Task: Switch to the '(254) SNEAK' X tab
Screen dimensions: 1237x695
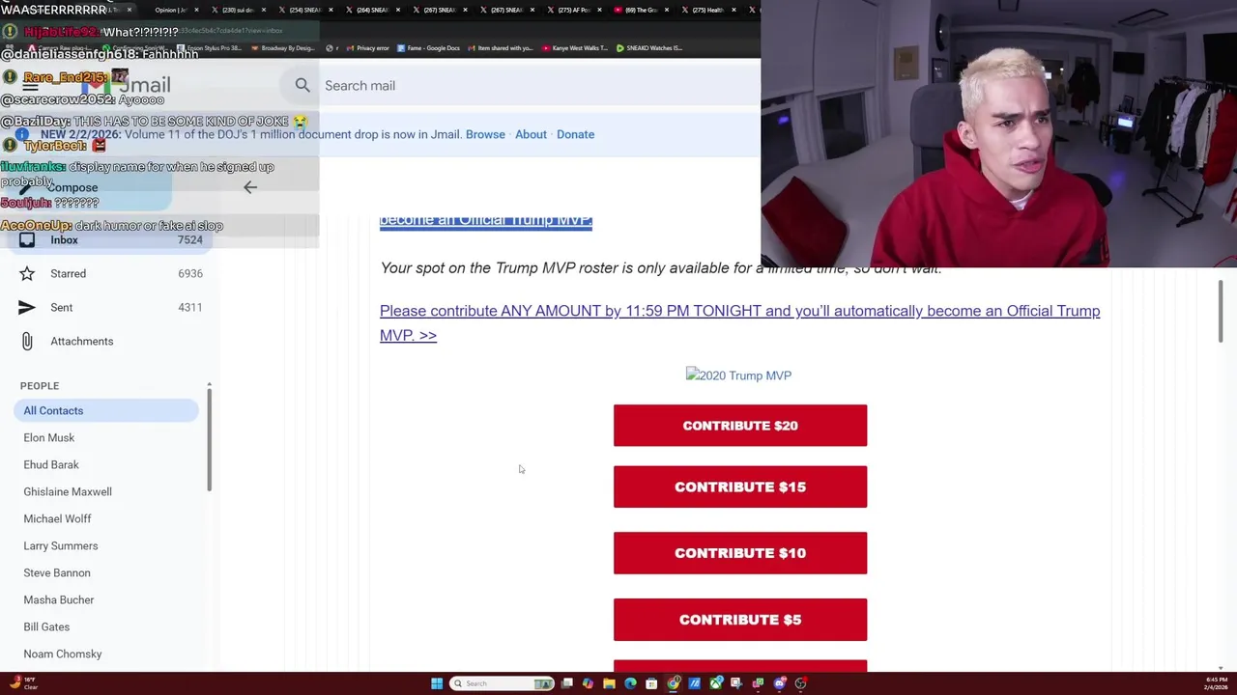Action: [x=305, y=10]
